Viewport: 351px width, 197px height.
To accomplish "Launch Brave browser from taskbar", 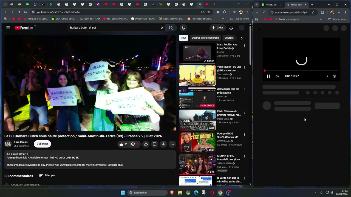I will 172,193.
